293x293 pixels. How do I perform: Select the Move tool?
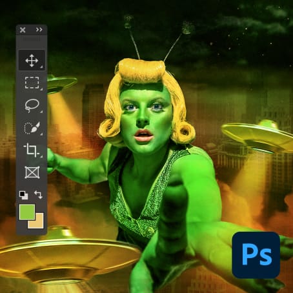tap(32, 61)
